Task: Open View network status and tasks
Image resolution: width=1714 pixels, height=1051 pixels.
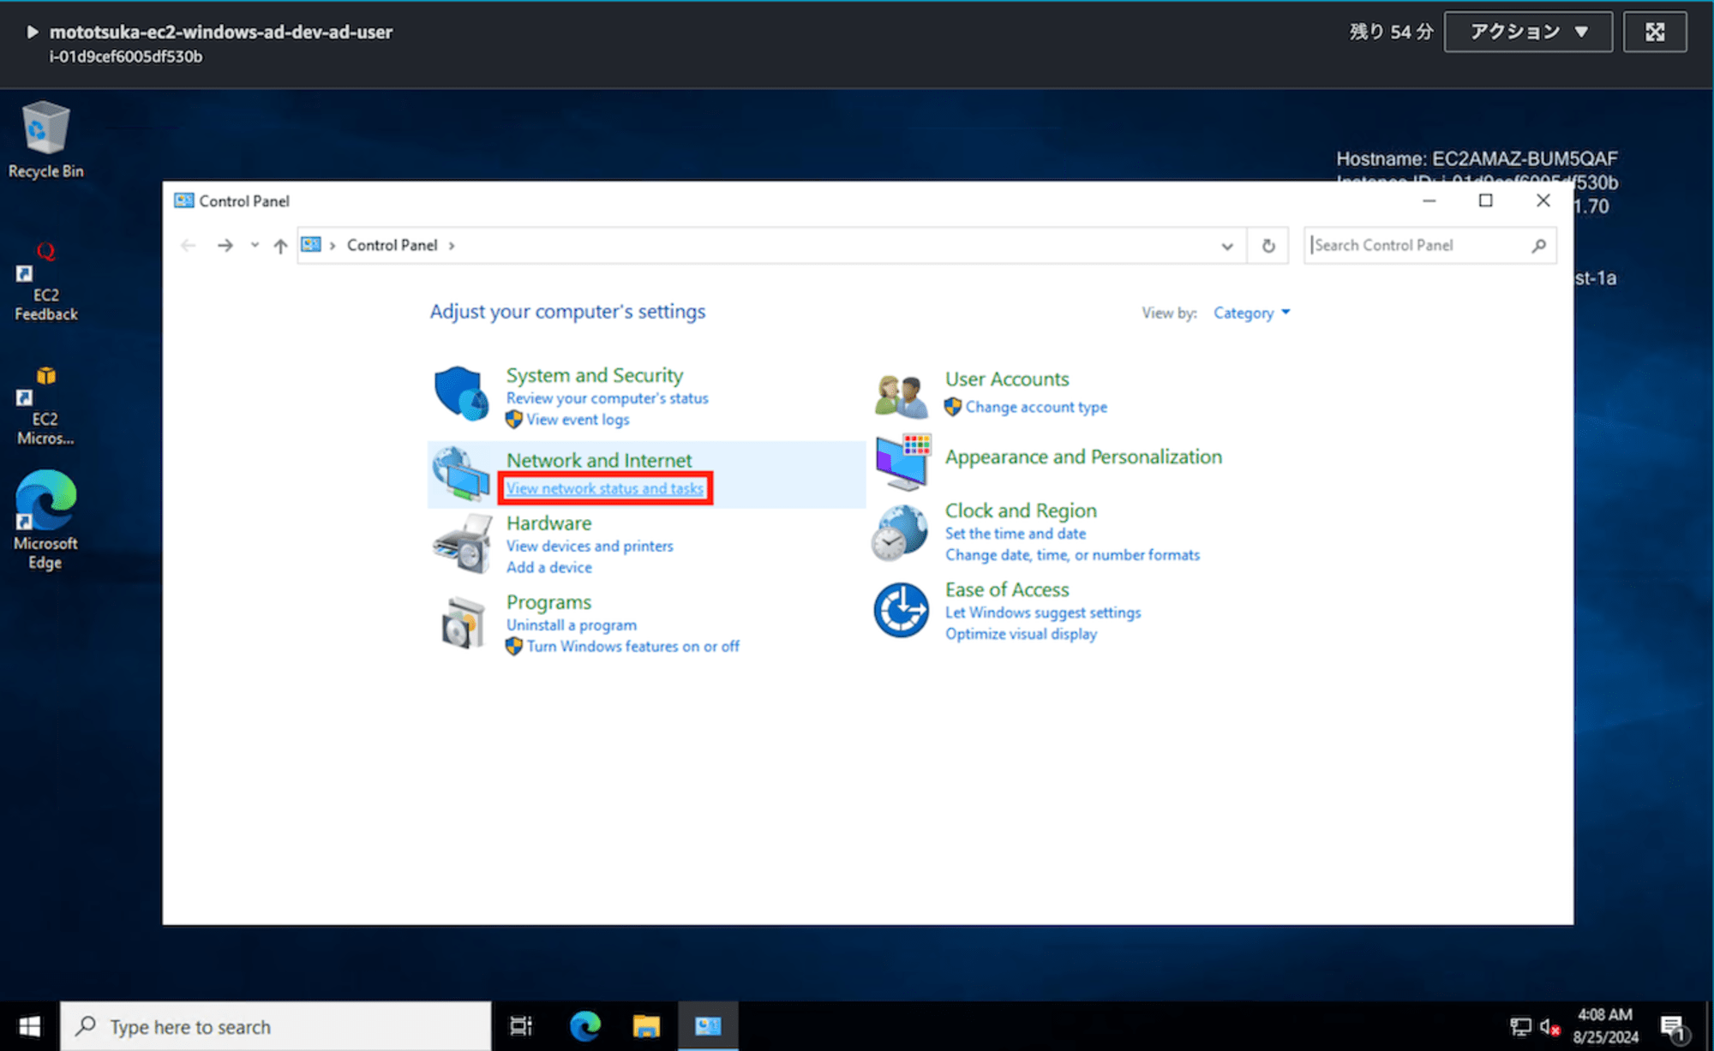Action: click(x=605, y=488)
